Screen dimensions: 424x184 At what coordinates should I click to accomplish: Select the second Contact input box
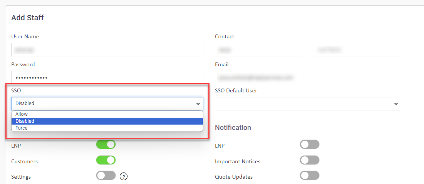click(x=357, y=50)
